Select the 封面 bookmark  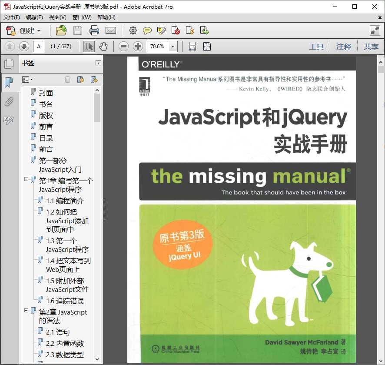pyautogui.click(x=46, y=93)
